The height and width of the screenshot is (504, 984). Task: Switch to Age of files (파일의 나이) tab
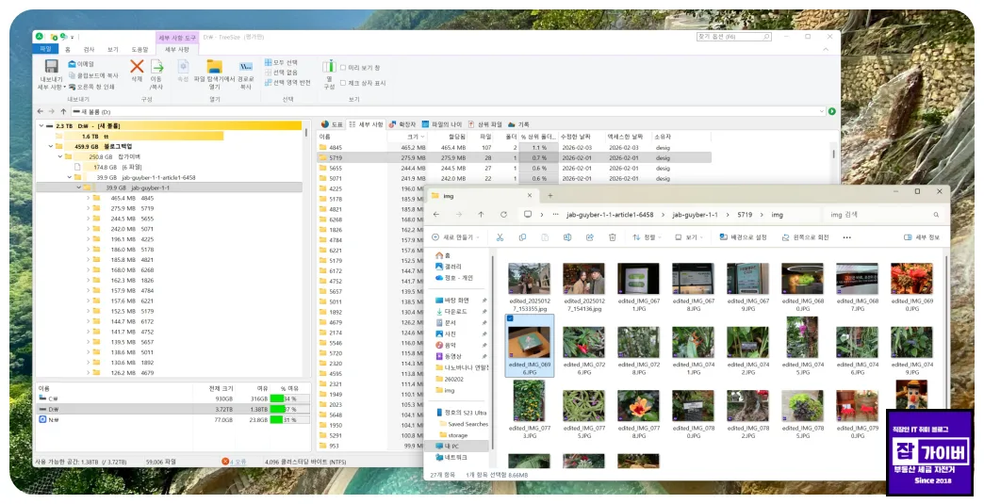pyautogui.click(x=442, y=124)
